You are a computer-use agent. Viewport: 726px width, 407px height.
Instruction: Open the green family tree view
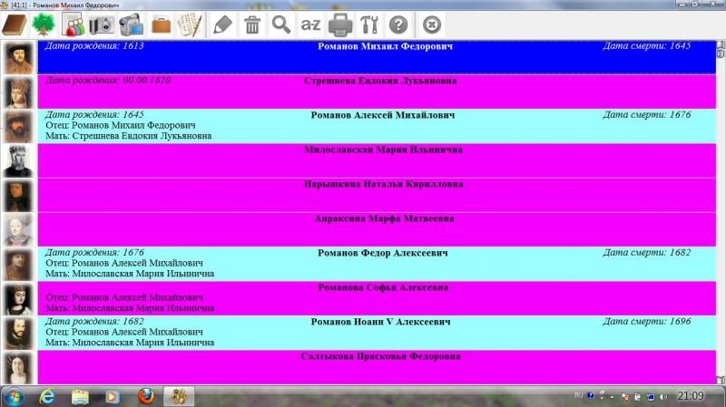(x=44, y=24)
